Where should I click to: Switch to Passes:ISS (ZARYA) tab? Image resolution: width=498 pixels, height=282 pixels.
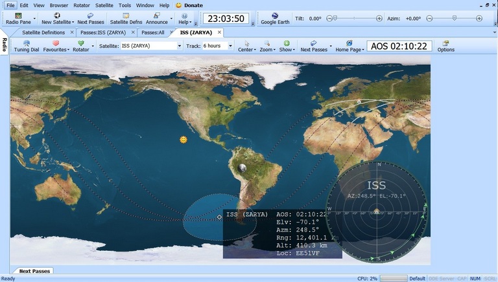click(103, 32)
